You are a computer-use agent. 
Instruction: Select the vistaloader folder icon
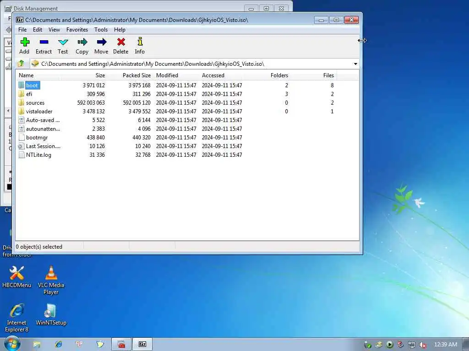click(21, 112)
